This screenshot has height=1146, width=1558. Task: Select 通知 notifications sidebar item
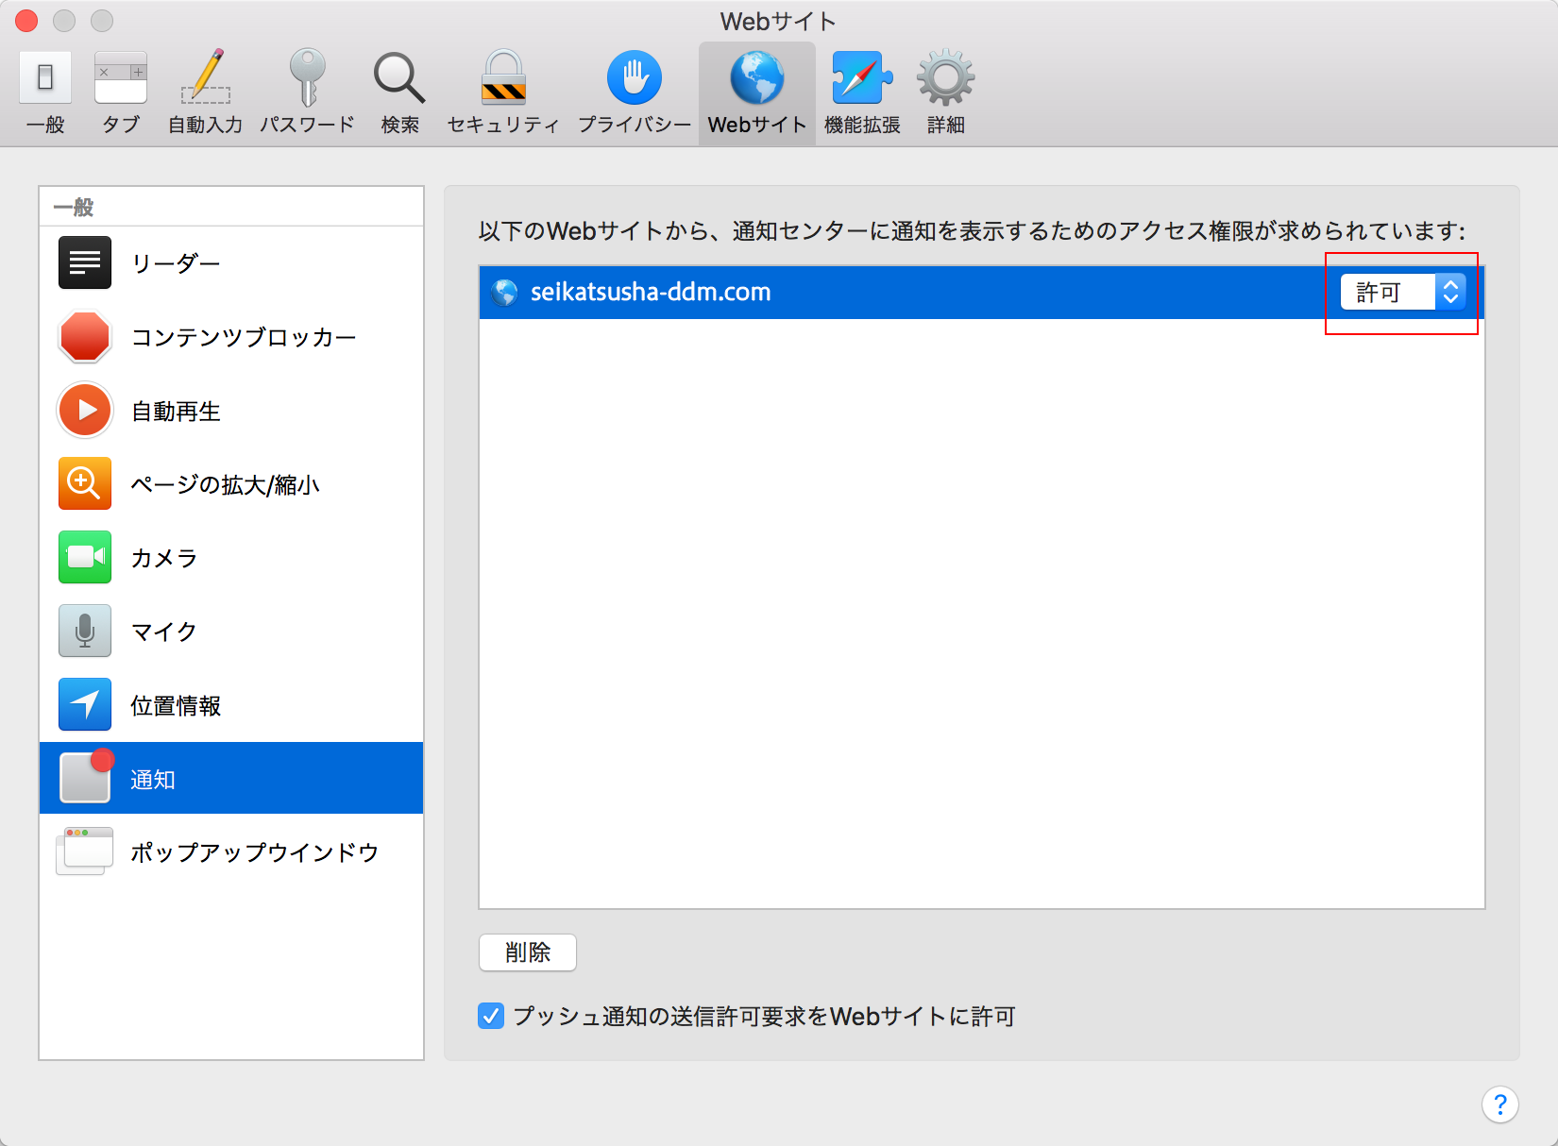point(231,778)
